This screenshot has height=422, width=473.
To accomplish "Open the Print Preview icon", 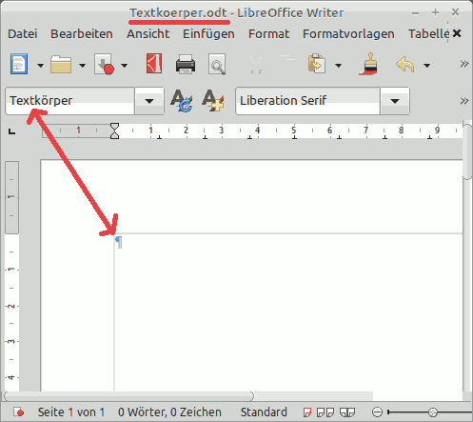I will click(x=217, y=65).
